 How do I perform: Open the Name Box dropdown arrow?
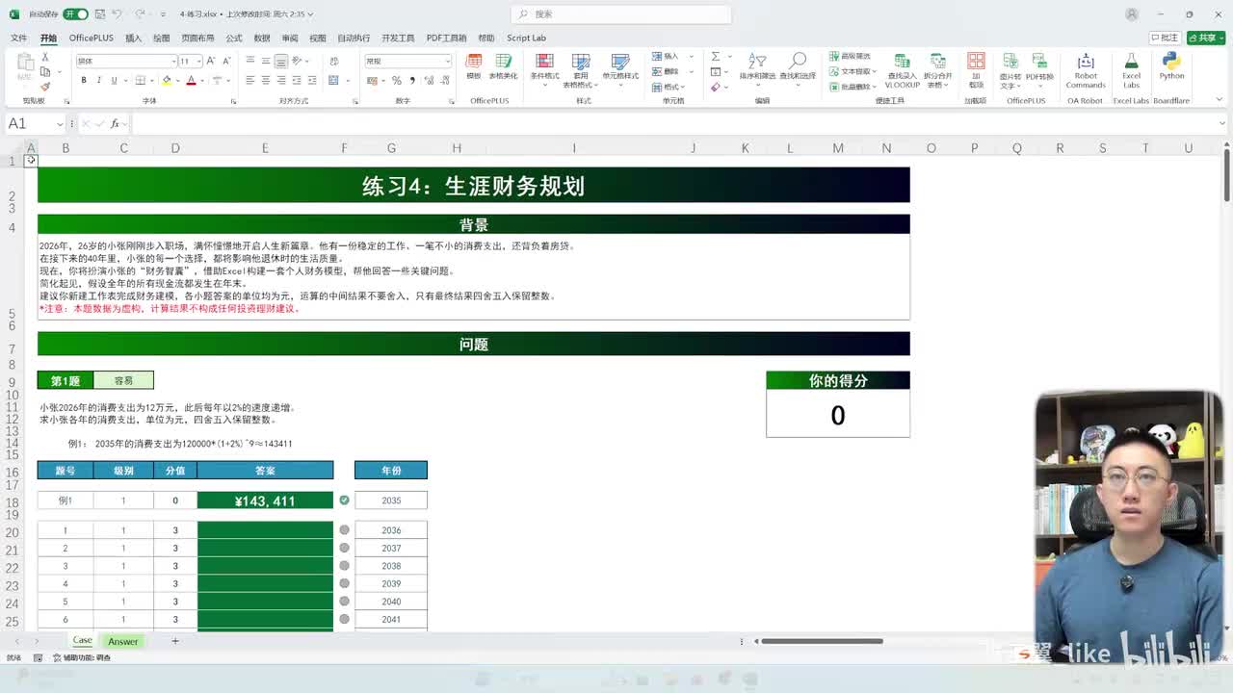60,123
